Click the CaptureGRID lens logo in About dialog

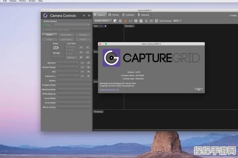pyautogui.click(x=111, y=58)
